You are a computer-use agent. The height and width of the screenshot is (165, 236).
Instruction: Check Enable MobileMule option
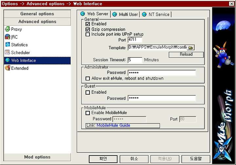[88, 113]
